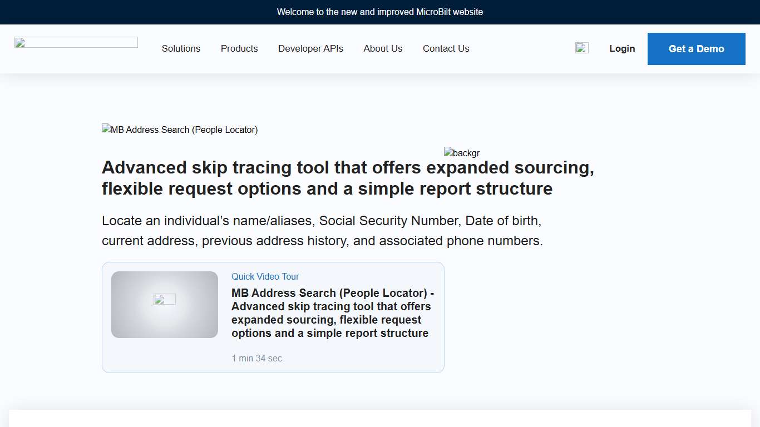760x427 pixels.
Task: Click the Locate an individual's description text
Action: 322,230
